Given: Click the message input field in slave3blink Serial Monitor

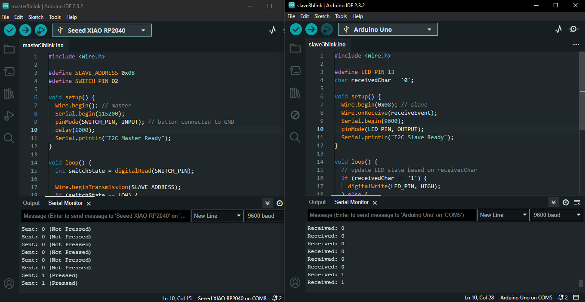Looking at the screenshot, I should [391, 215].
